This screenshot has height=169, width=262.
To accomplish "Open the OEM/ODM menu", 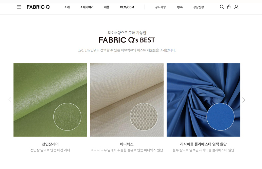I will click(x=127, y=7).
